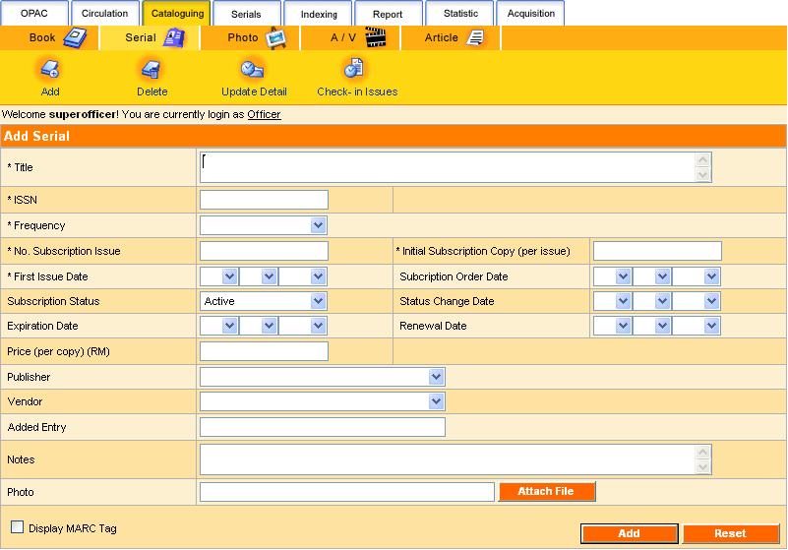Click the Title field scrollbar down arrow
Screen dimensions: 788x550
pos(702,174)
